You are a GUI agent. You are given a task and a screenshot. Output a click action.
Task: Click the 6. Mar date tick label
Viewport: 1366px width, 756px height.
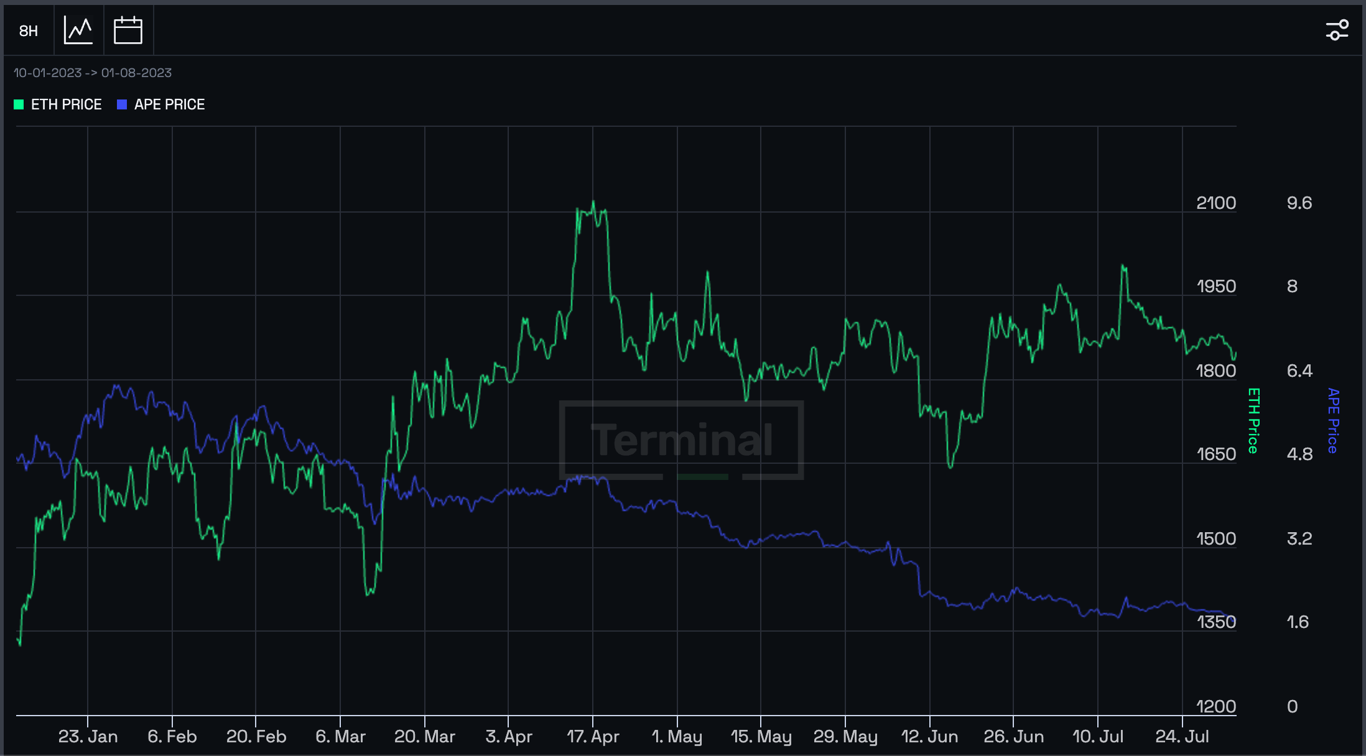340,737
